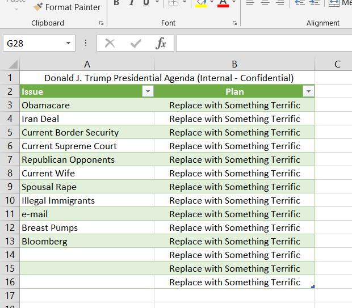Open the Font settings dialog launcher
The width and height of the screenshot is (352, 308).
point(234,23)
